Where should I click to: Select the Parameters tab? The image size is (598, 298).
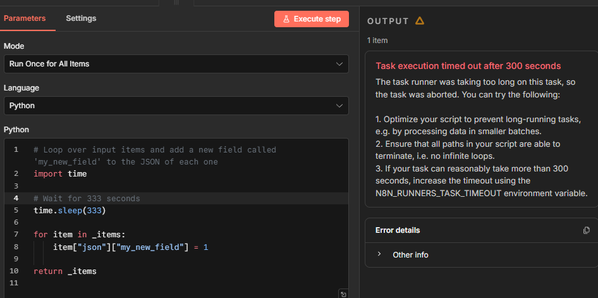(x=25, y=18)
